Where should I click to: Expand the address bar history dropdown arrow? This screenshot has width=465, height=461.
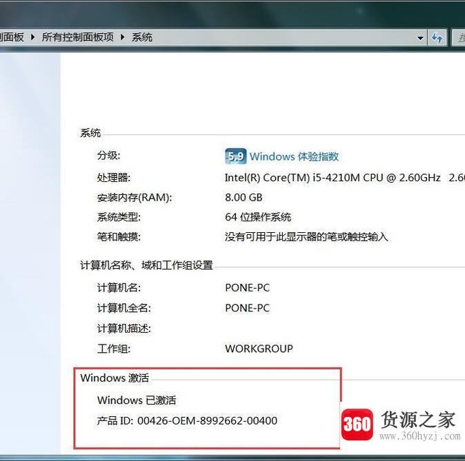pyautogui.click(x=420, y=38)
